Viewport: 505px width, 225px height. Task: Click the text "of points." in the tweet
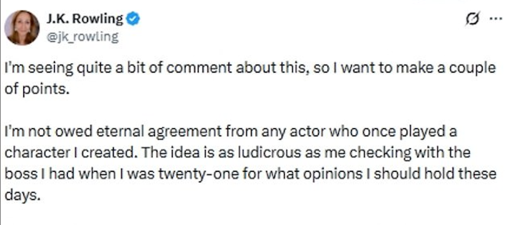36,89
